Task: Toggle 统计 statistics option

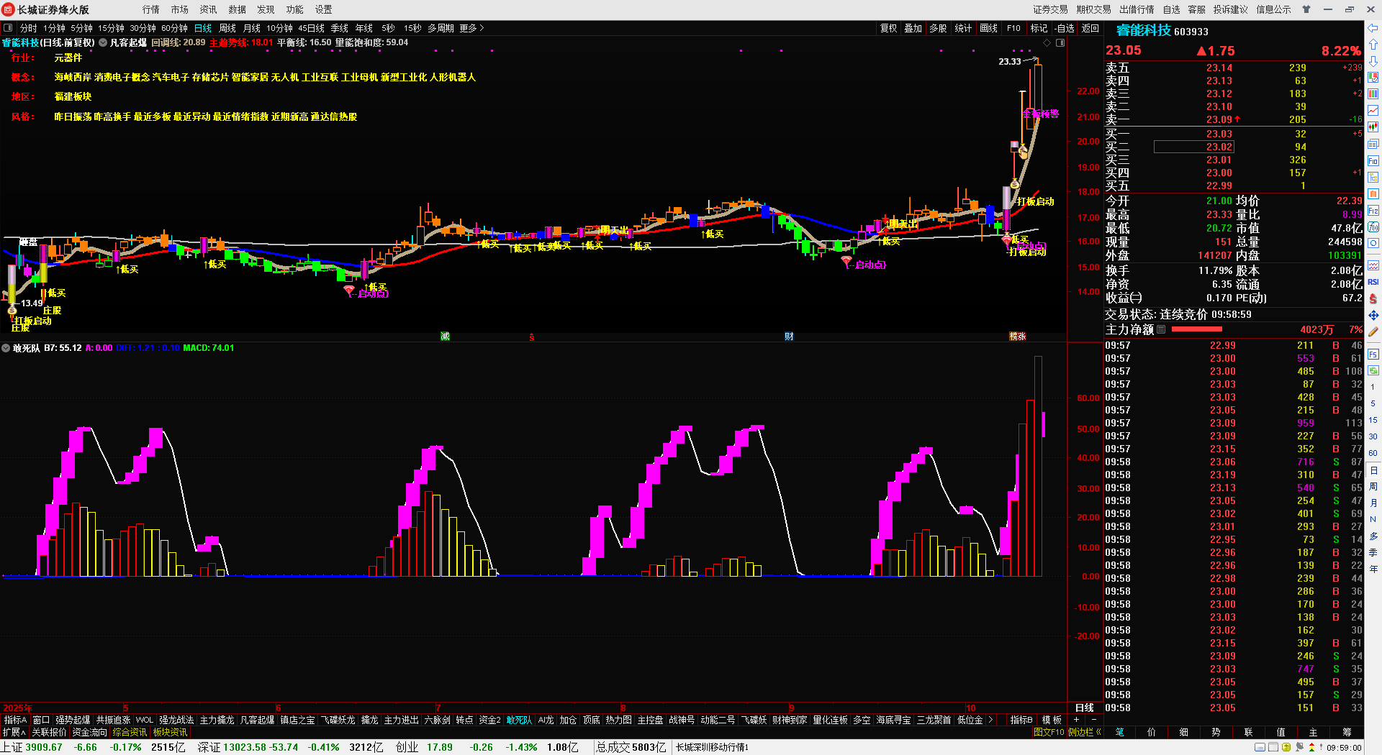Action: [963, 28]
